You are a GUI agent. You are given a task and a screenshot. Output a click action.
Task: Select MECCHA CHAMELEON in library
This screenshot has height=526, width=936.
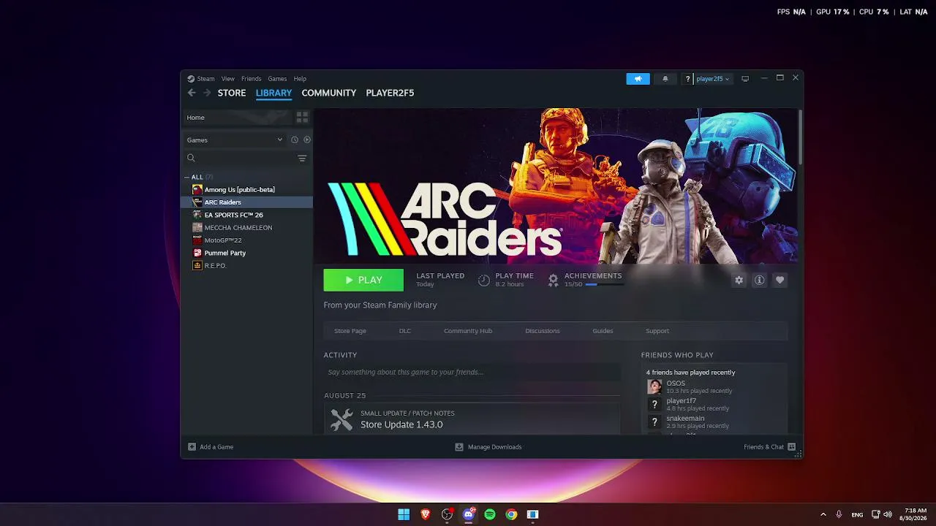(x=247, y=228)
